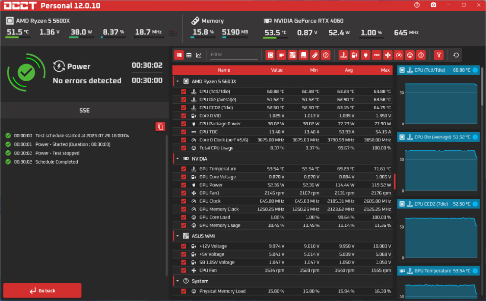Screen dimensions: 486x301
Task: Toggle the current (DC lines) sensor filter icon
Action: [x=377, y=55]
